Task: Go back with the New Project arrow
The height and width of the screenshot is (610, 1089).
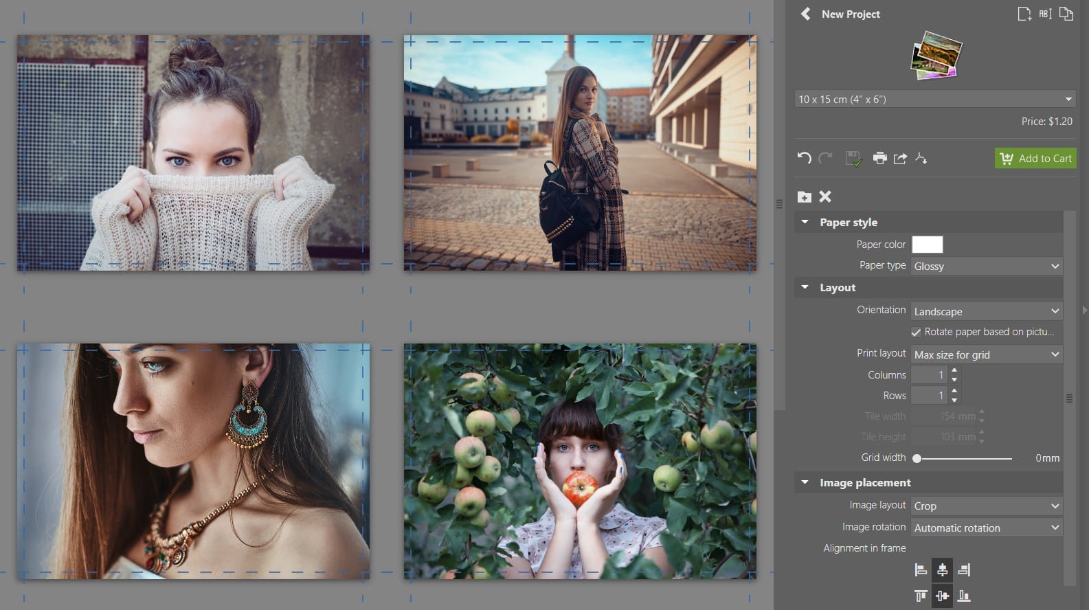Action: coord(806,14)
